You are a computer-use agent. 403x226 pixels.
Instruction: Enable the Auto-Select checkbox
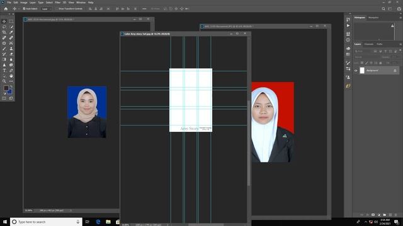24,9
